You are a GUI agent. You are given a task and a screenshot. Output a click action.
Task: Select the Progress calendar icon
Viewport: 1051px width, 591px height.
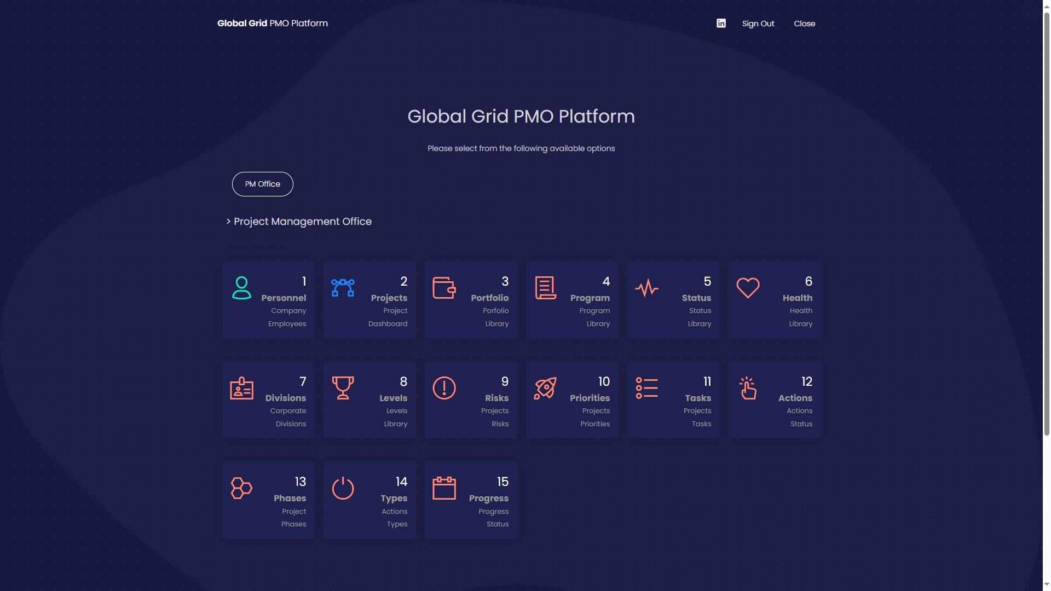pyautogui.click(x=444, y=488)
